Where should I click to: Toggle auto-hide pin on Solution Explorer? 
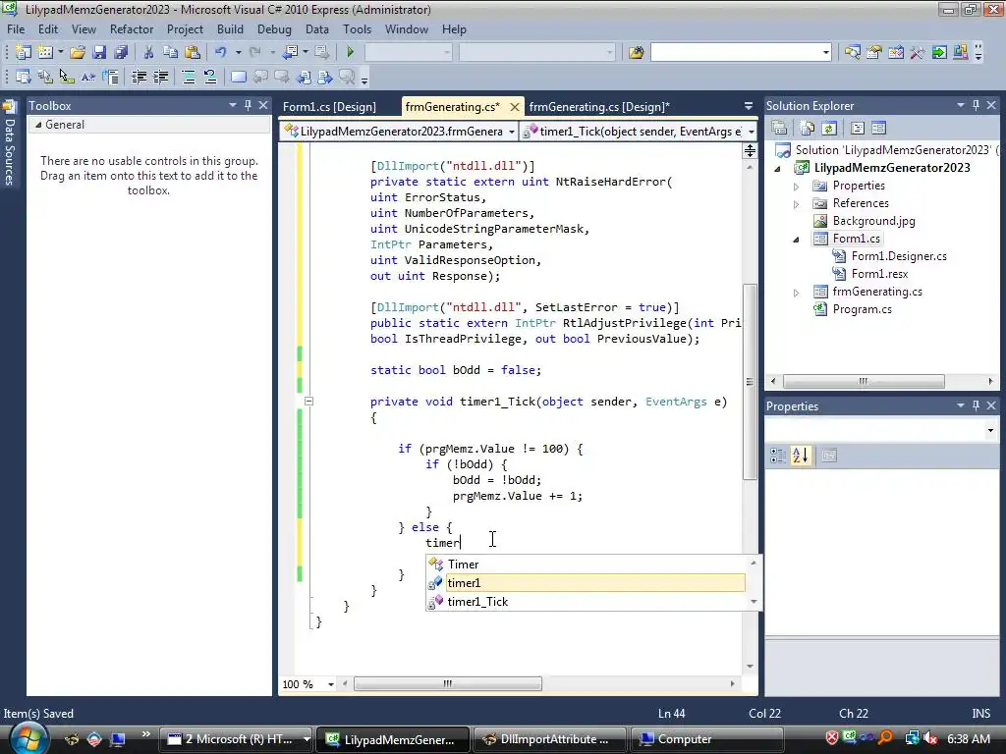(x=976, y=105)
